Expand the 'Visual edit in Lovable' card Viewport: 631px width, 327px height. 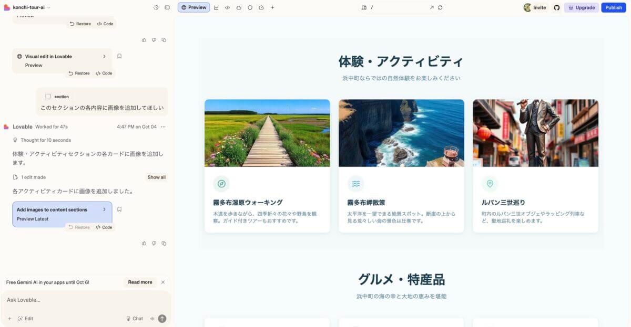coord(104,56)
